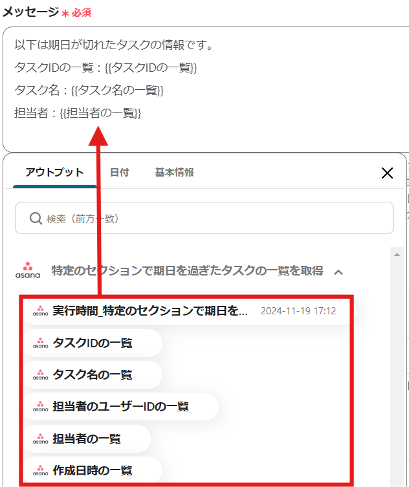Insert the タスクIDの一覧 output chip

tap(93, 343)
